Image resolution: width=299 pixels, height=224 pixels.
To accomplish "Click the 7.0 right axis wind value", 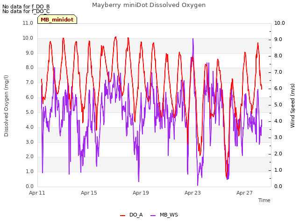I will pyautogui.click(x=278, y=72).
